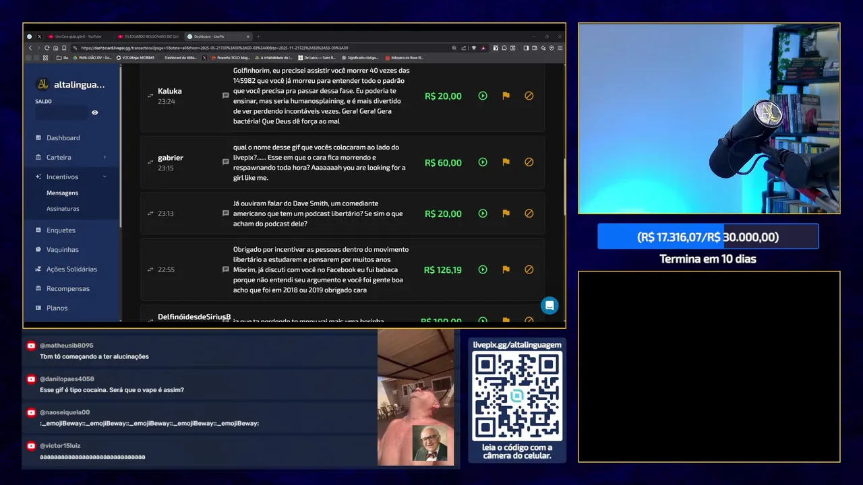Open Máquina de Rosa bookmark
This screenshot has width=863, height=485.
coord(404,58)
